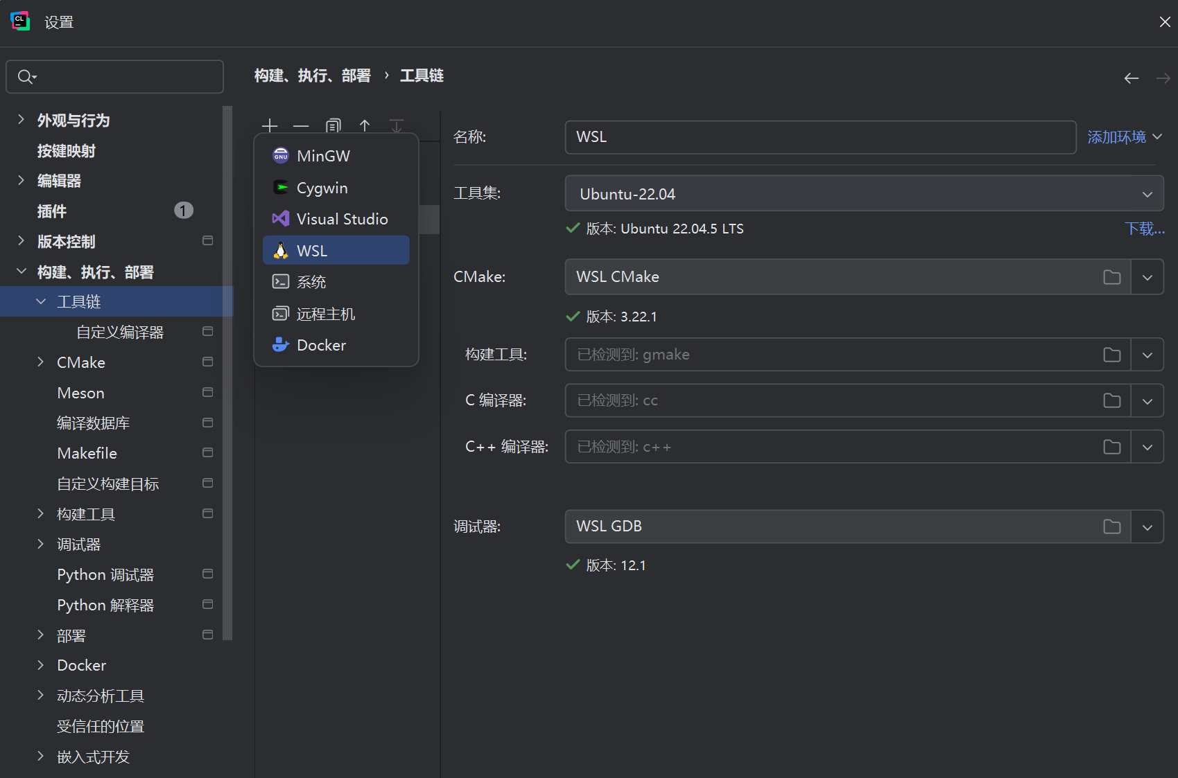This screenshot has height=778, width=1178.
Task: Close the 设置 dialog
Action: pyautogui.click(x=1165, y=22)
